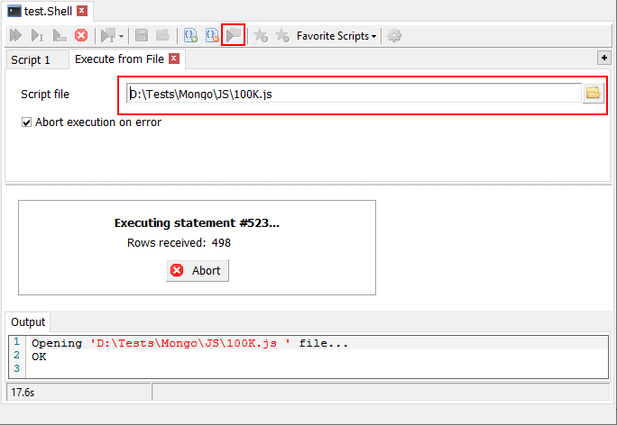Click the red stop execution icon
The image size is (617, 425).
pyautogui.click(x=81, y=36)
